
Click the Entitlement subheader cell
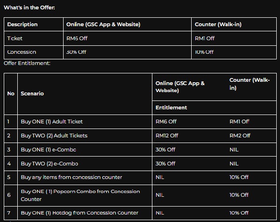[x=171, y=107]
